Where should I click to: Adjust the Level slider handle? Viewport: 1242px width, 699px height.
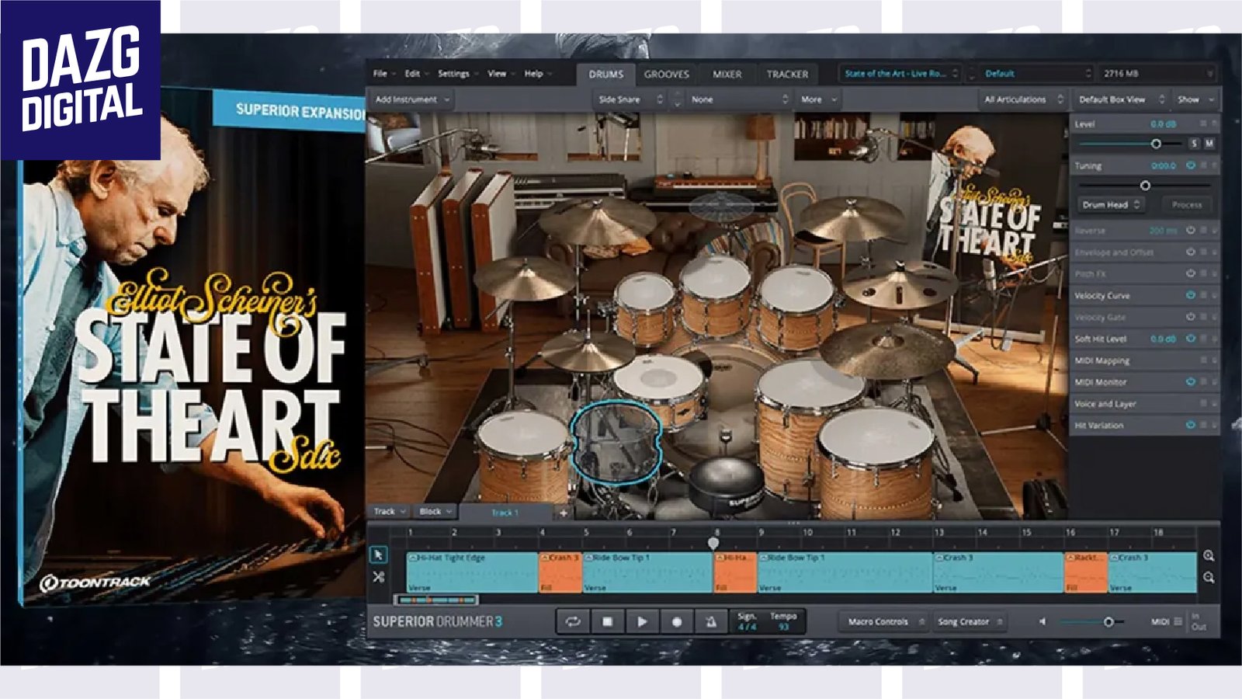coord(1156,144)
